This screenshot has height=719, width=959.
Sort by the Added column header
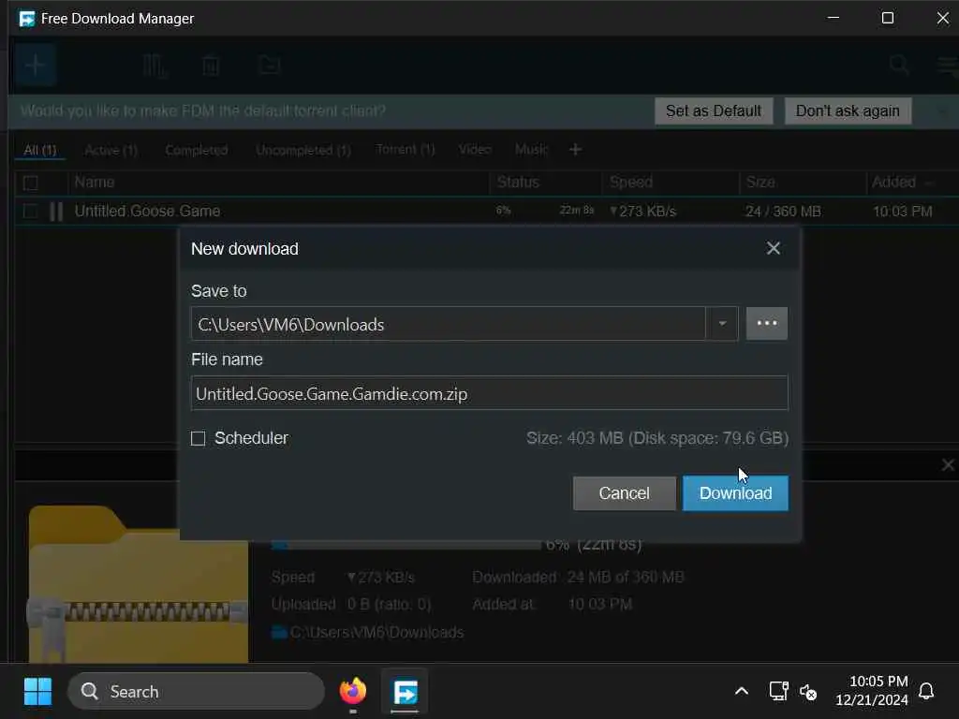tap(894, 183)
